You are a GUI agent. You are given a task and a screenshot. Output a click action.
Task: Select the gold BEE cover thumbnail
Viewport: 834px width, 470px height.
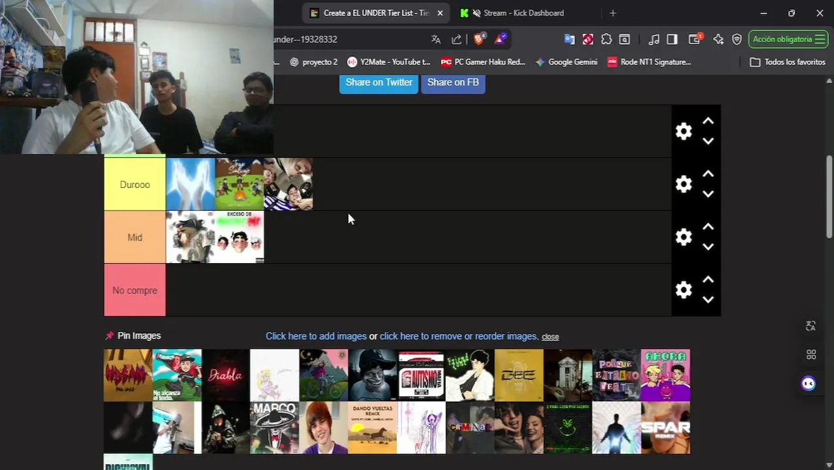pos(519,375)
